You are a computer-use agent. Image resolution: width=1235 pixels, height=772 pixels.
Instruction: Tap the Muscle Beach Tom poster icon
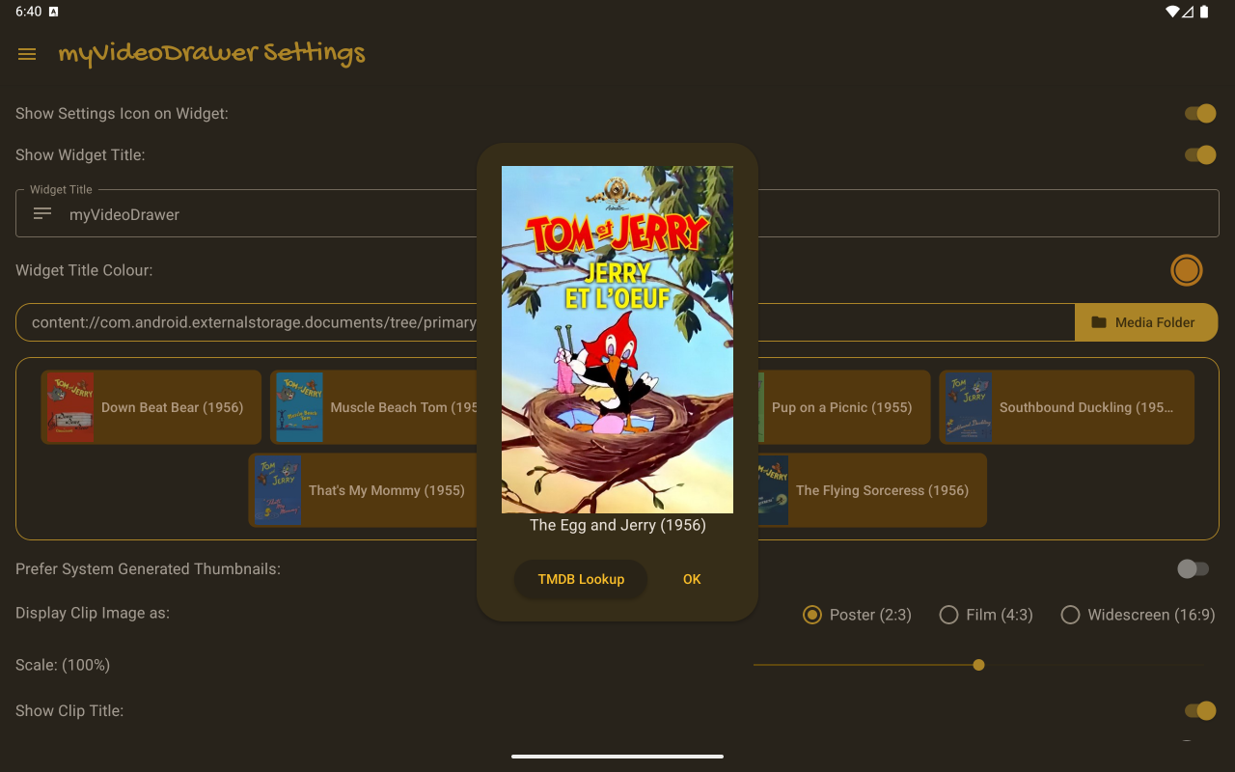pos(299,407)
